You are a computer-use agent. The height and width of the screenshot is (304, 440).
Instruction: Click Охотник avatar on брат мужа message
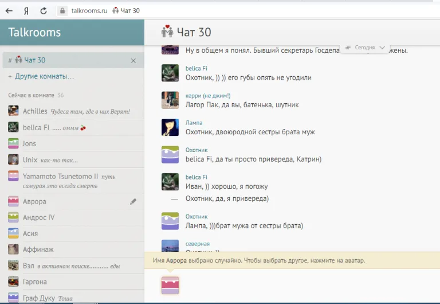pyautogui.click(x=170, y=221)
